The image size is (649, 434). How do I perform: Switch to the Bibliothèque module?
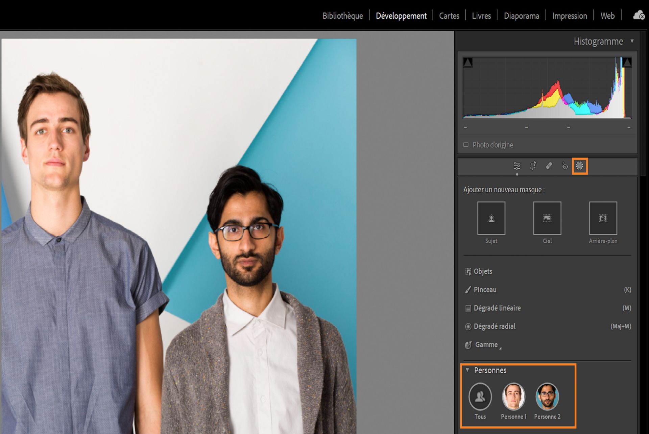342,16
